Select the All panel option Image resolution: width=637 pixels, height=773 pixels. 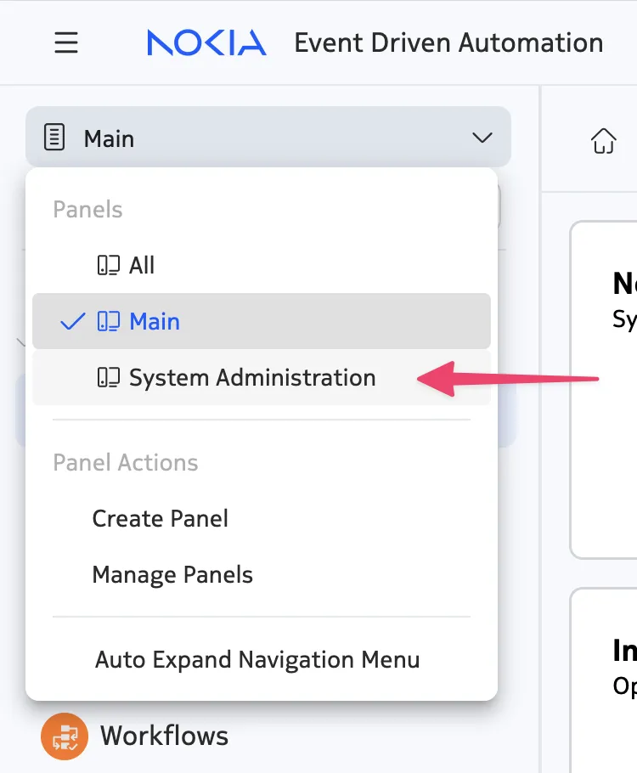tap(262, 265)
